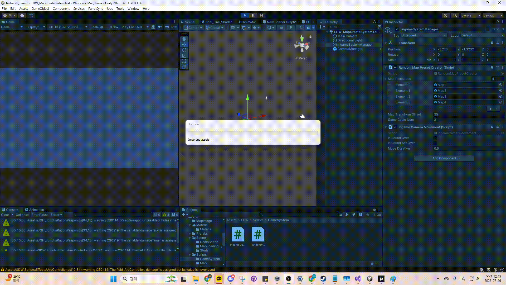
Task: Switch to the Animator tab
Action: (x=247, y=22)
